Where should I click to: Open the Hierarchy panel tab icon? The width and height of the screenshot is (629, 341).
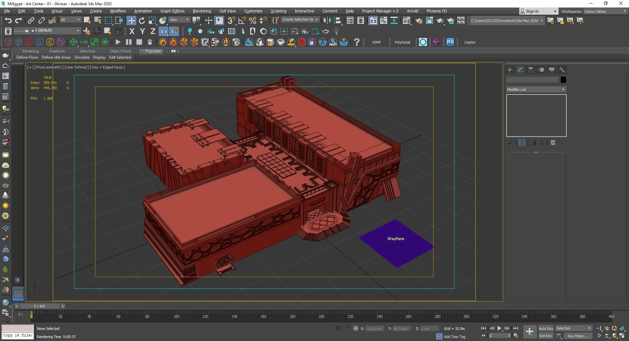point(531,70)
